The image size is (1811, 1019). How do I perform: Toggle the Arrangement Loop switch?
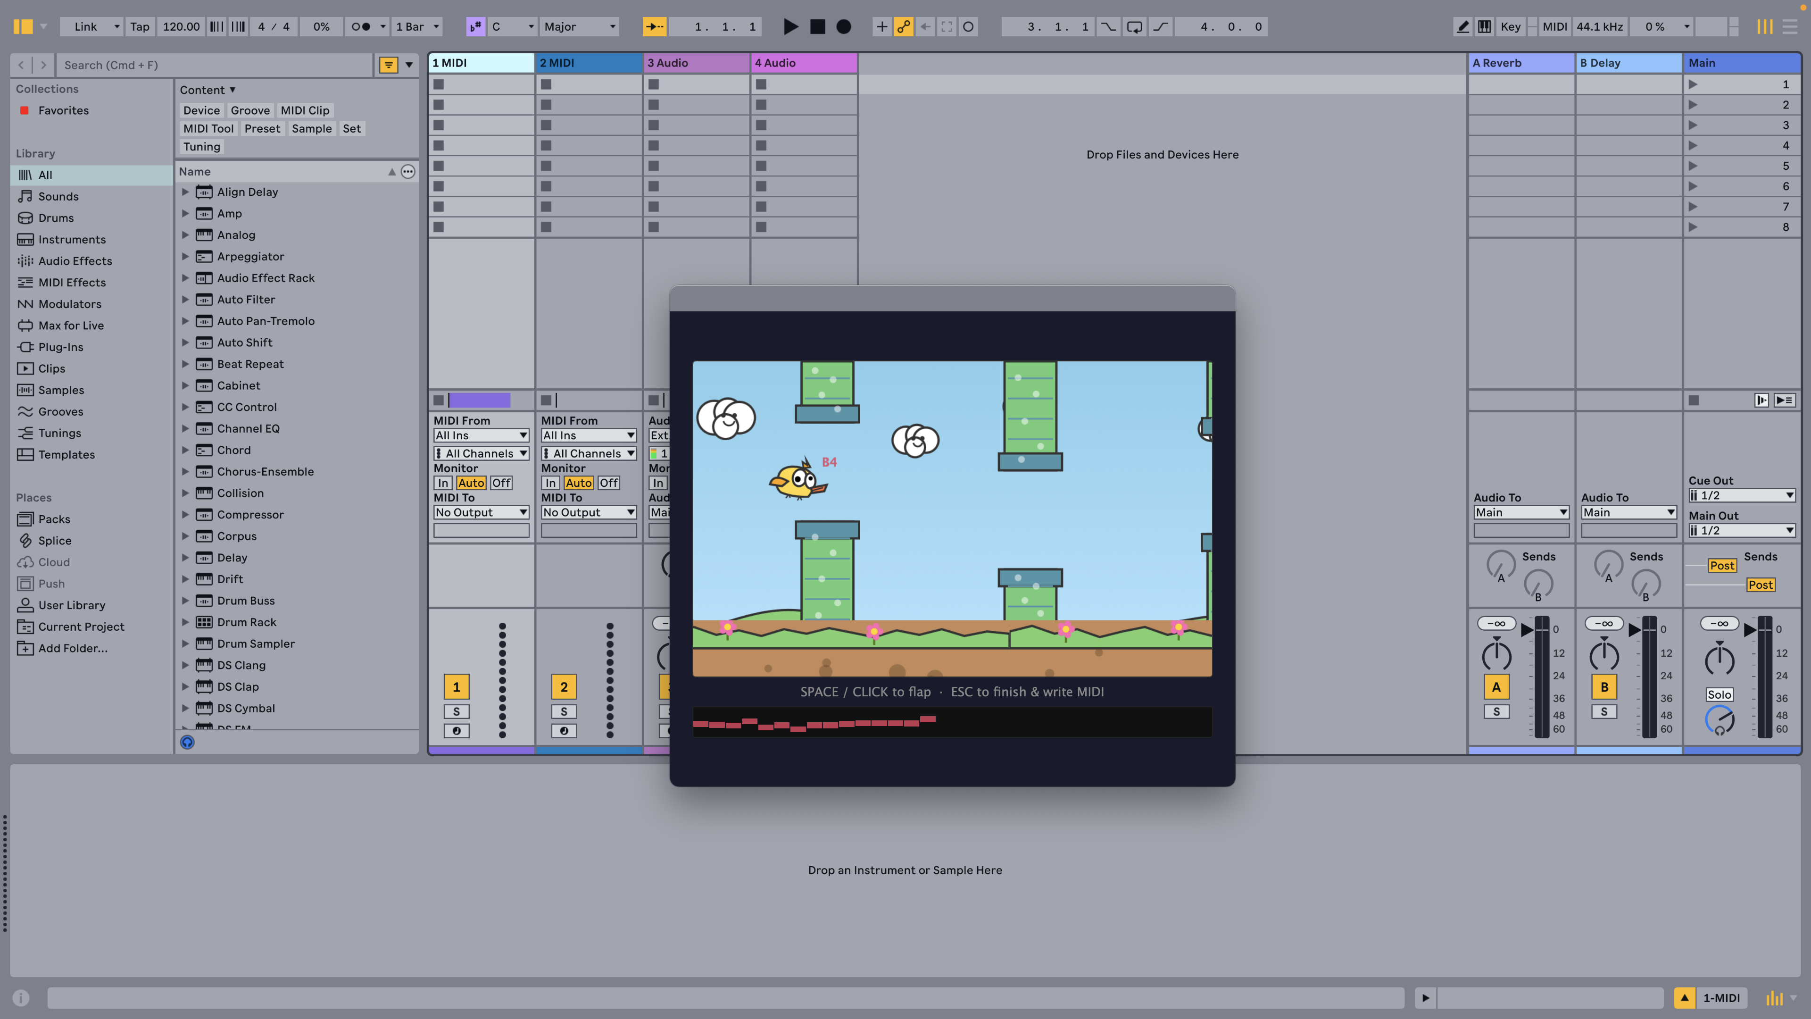pos(1134,27)
